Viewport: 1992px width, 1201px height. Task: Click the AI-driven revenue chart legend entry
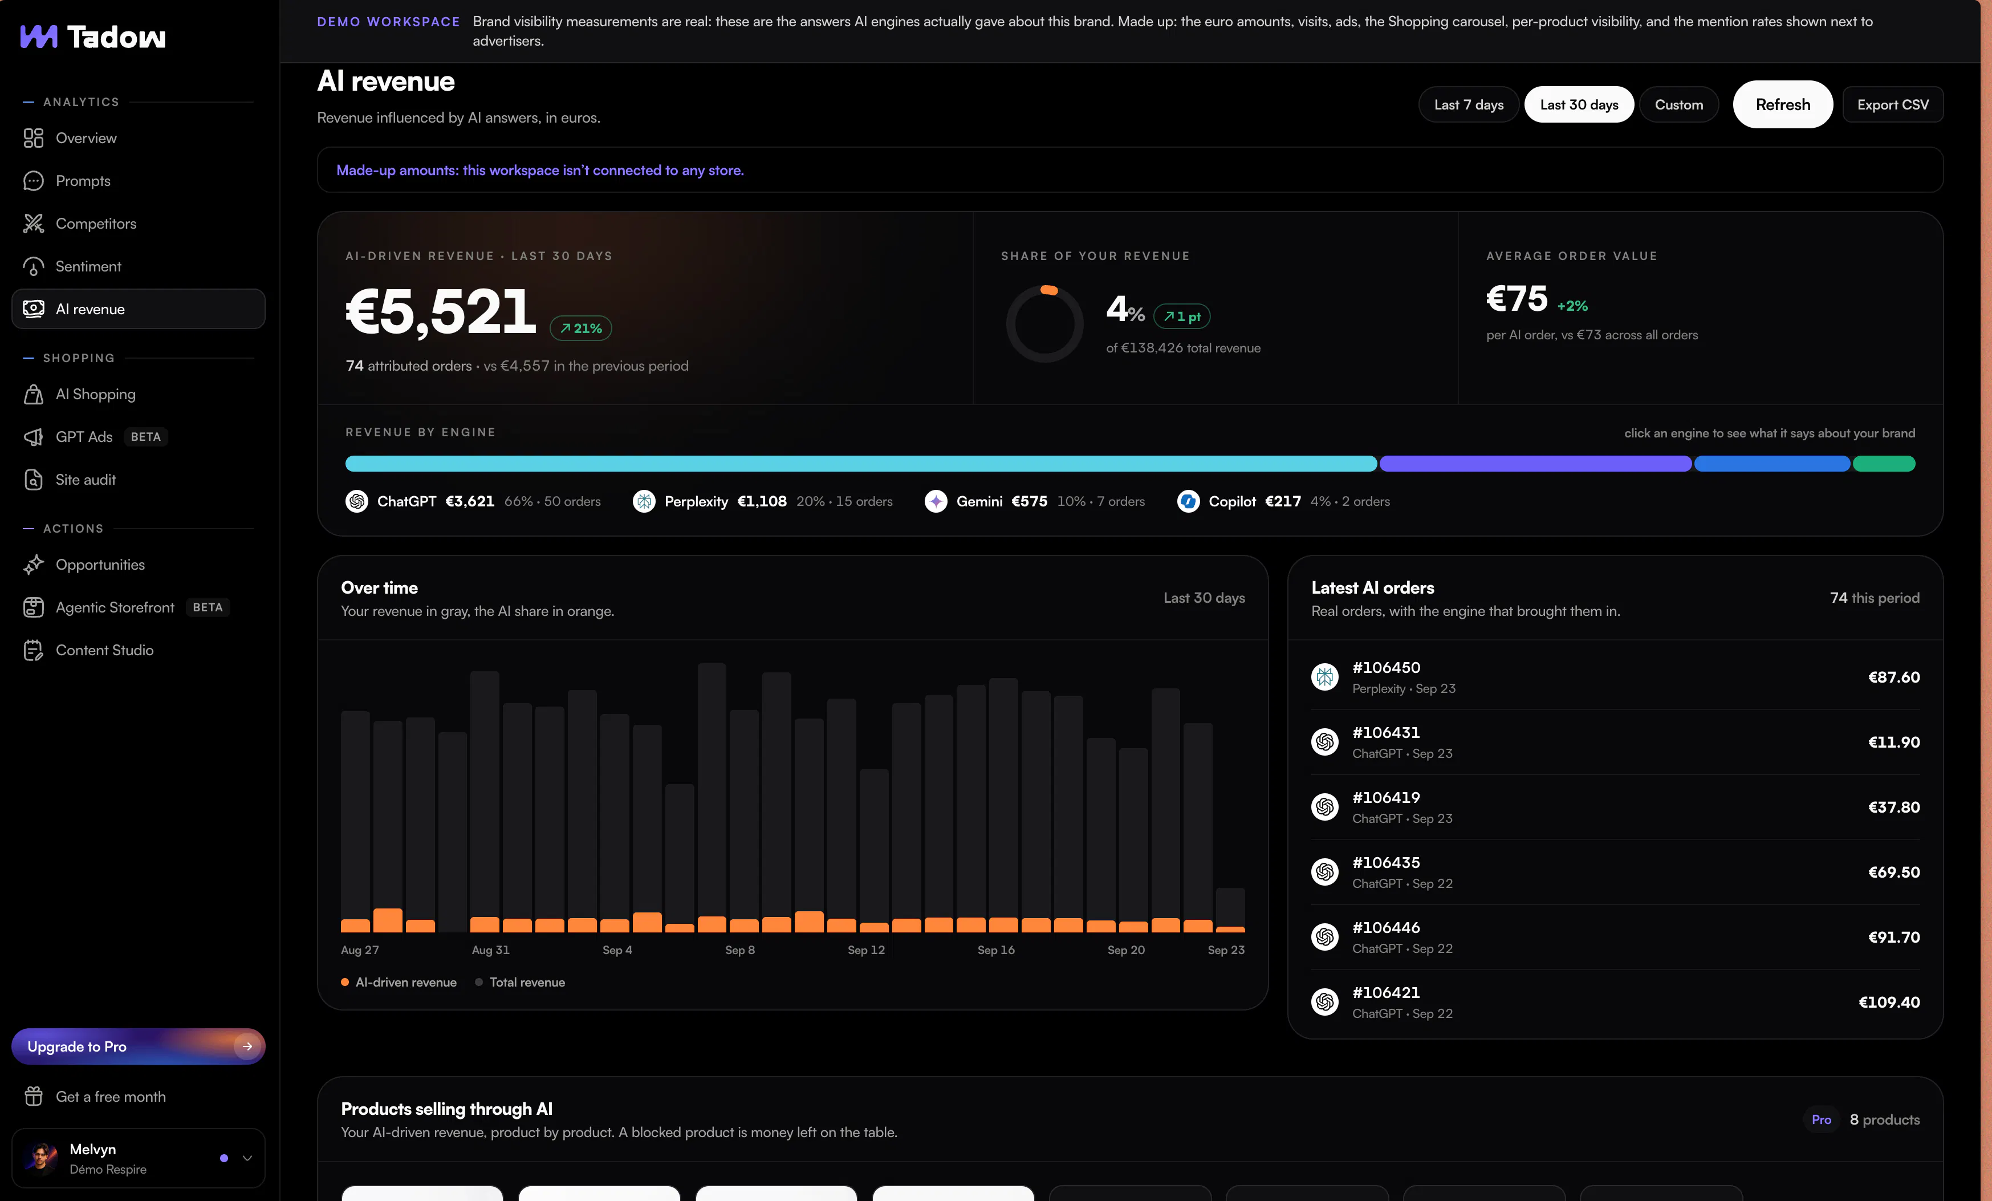click(399, 983)
